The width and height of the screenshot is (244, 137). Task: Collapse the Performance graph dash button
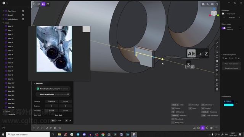[x=236, y=103]
